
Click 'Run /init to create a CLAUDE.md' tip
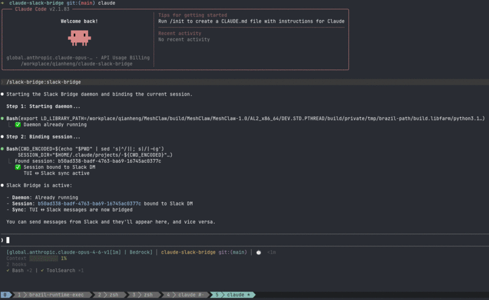pyautogui.click(x=251, y=21)
